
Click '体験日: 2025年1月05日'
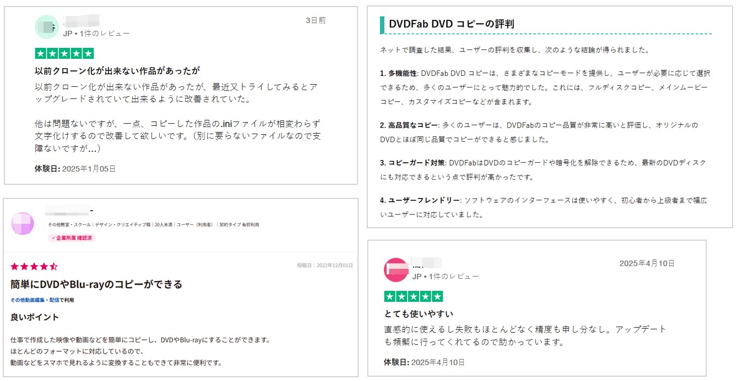point(75,169)
